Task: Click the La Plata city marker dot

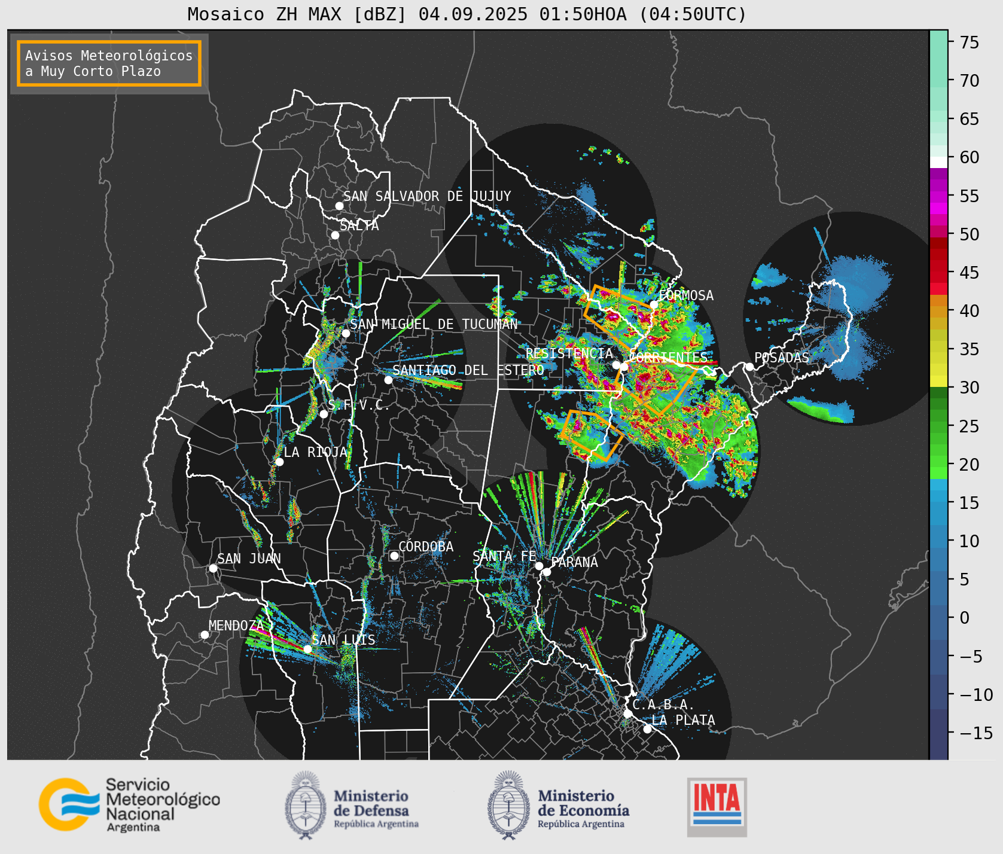Action: pos(647,728)
